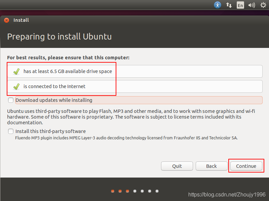Open the accessibility menu icon
Image resolution: width=269 pixels, height=201 pixels.
click(x=217, y=5)
